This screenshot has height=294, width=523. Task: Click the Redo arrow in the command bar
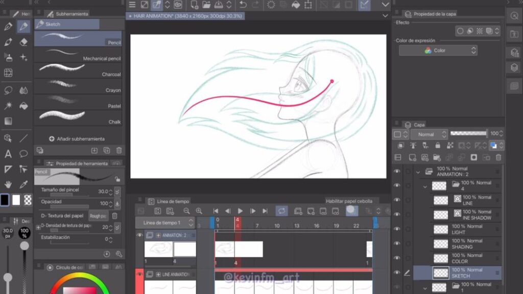tap(255, 5)
